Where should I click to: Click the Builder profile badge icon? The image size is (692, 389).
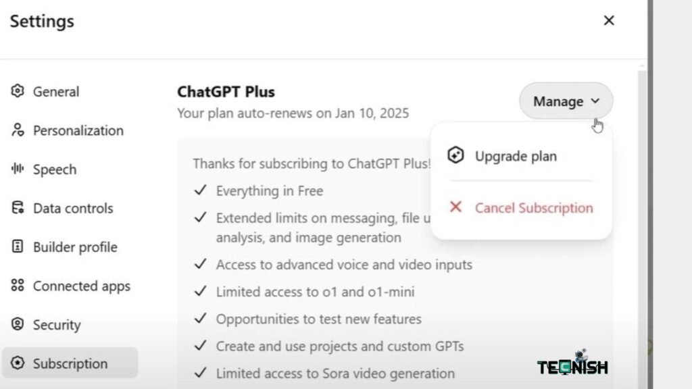pos(18,247)
